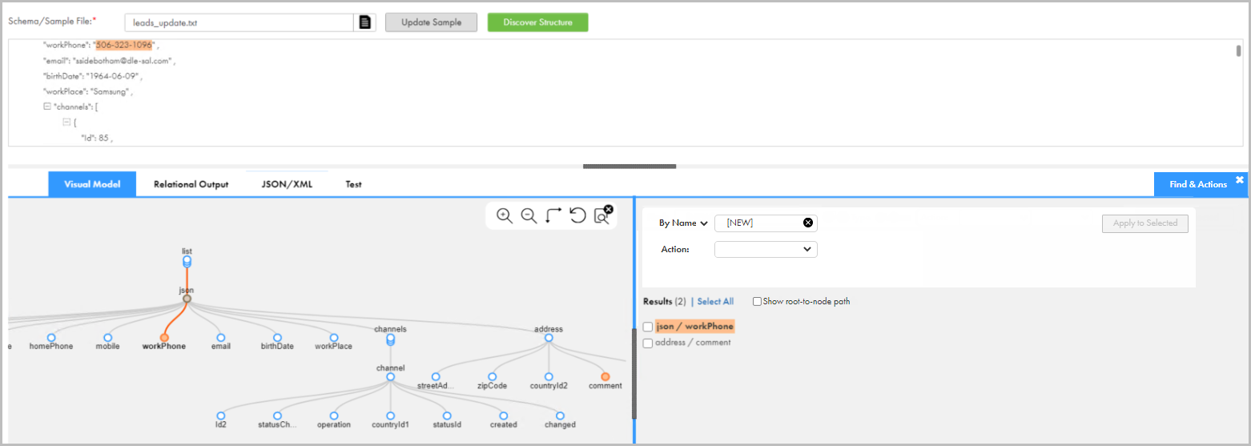
Task: Open the Test tab
Action: pos(353,184)
